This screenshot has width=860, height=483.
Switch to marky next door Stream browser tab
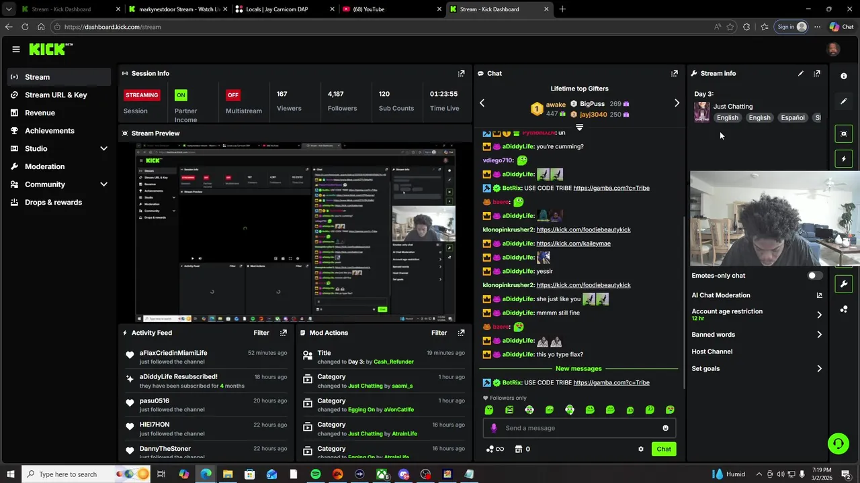(179, 9)
